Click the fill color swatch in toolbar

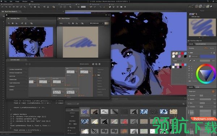(x=83, y=7)
